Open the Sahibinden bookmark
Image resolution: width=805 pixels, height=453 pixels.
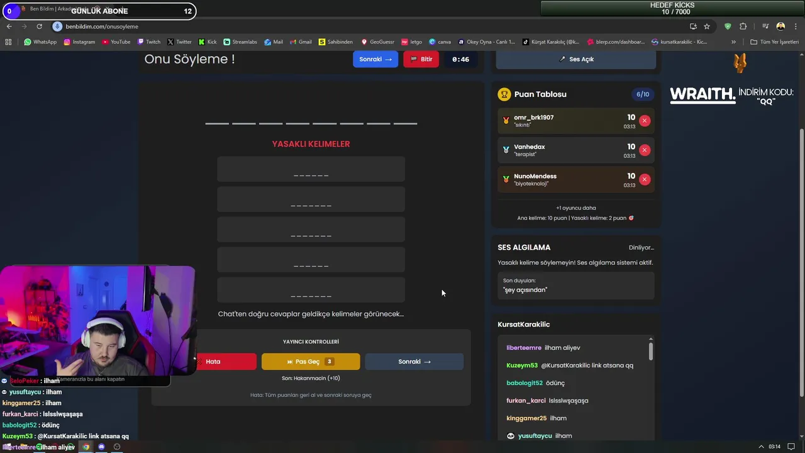pyautogui.click(x=336, y=42)
